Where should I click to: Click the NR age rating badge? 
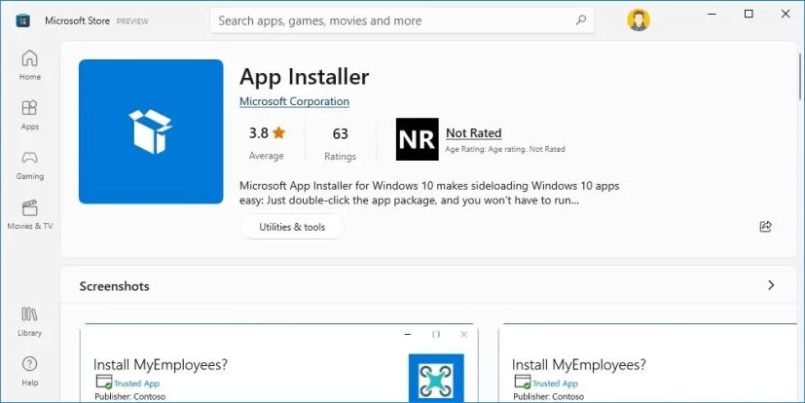417,139
